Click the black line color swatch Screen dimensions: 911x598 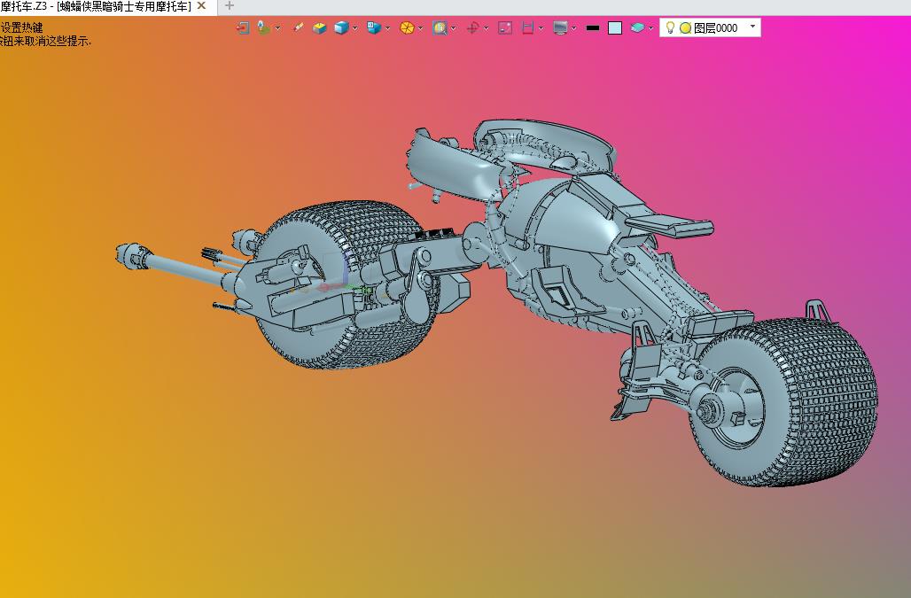pos(593,27)
